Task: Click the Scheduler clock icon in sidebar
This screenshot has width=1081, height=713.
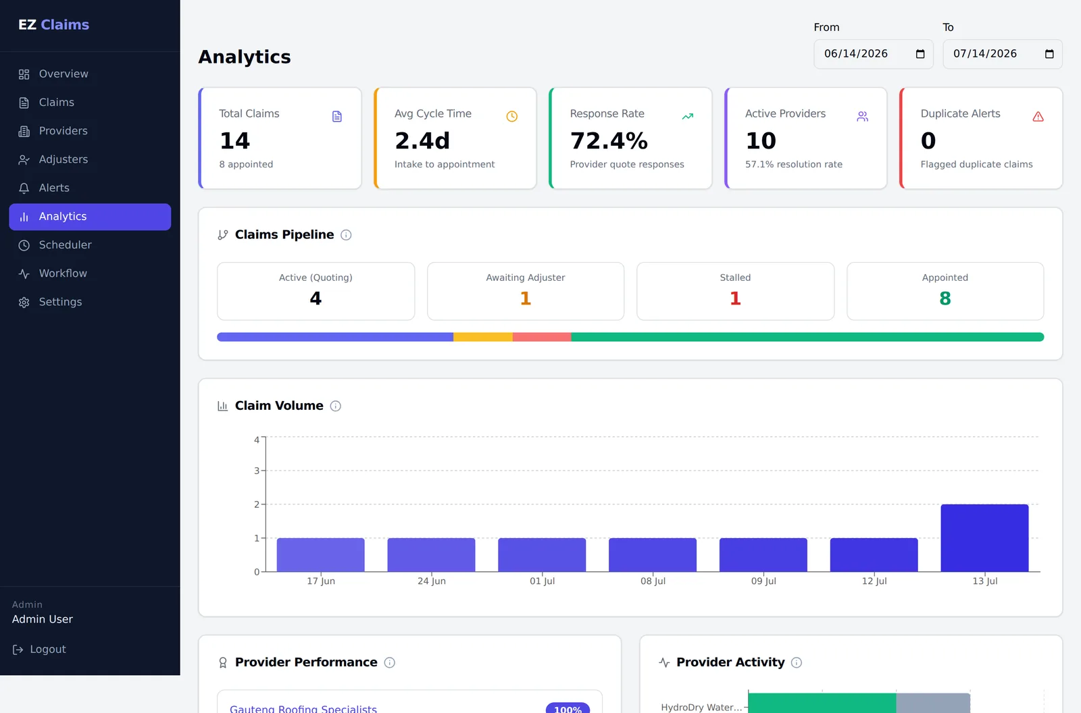Action: pos(24,245)
